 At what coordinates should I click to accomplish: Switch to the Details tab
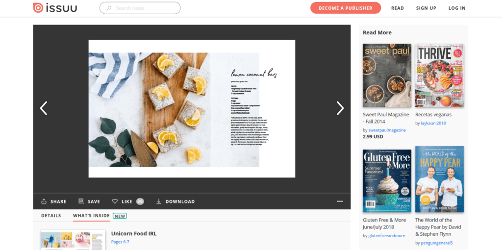[x=51, y=216]
